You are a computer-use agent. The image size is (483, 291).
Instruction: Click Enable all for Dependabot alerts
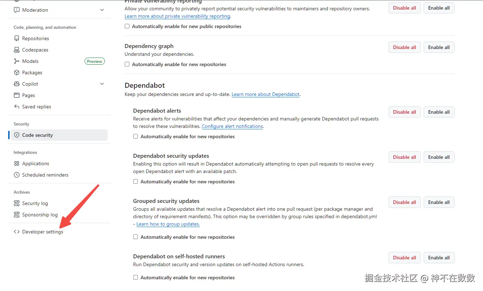(x=439, y=112)
